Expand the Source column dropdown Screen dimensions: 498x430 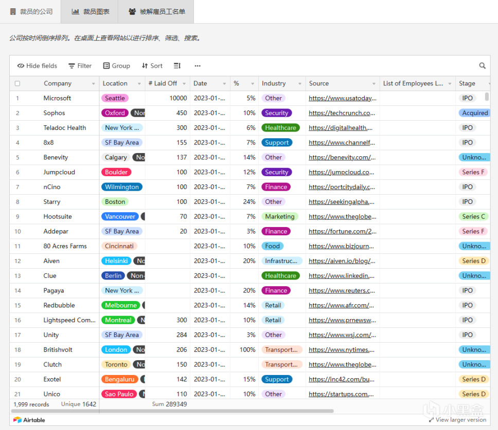tap(374, 84)
